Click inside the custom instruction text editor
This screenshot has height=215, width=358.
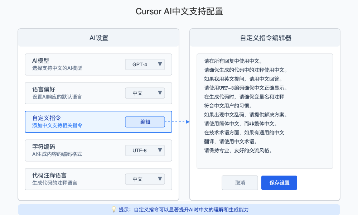click(265, 111)
